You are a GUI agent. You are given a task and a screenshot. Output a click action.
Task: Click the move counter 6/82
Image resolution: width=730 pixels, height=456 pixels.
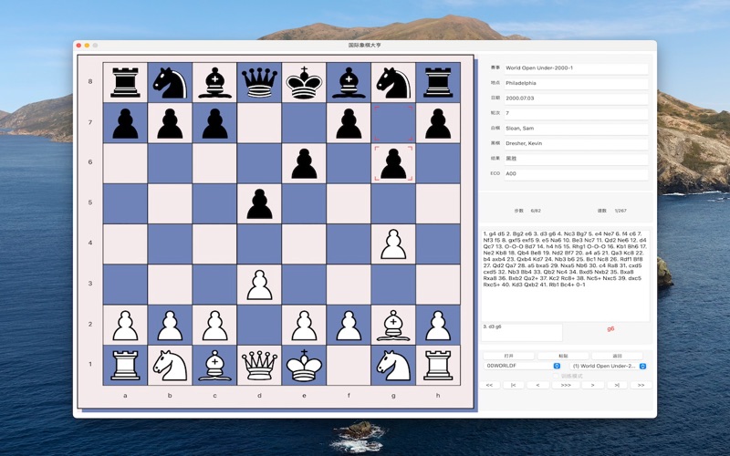tap(536, 211)
